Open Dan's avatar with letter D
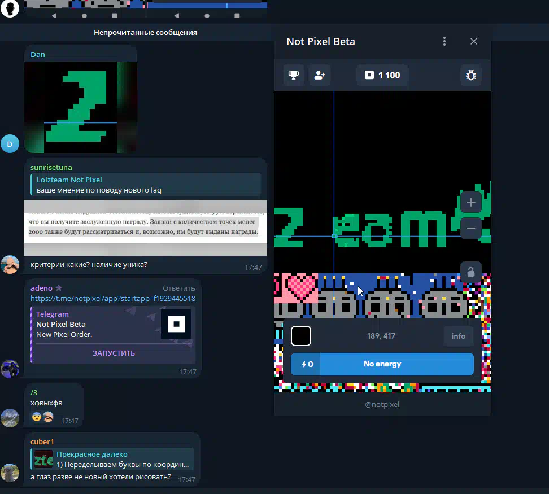Screen dimensions: 549x494 tap(10, 144)
